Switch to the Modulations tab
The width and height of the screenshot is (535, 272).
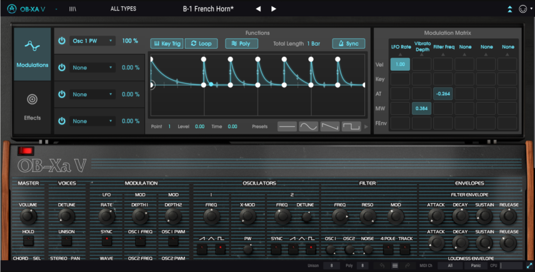32,54
